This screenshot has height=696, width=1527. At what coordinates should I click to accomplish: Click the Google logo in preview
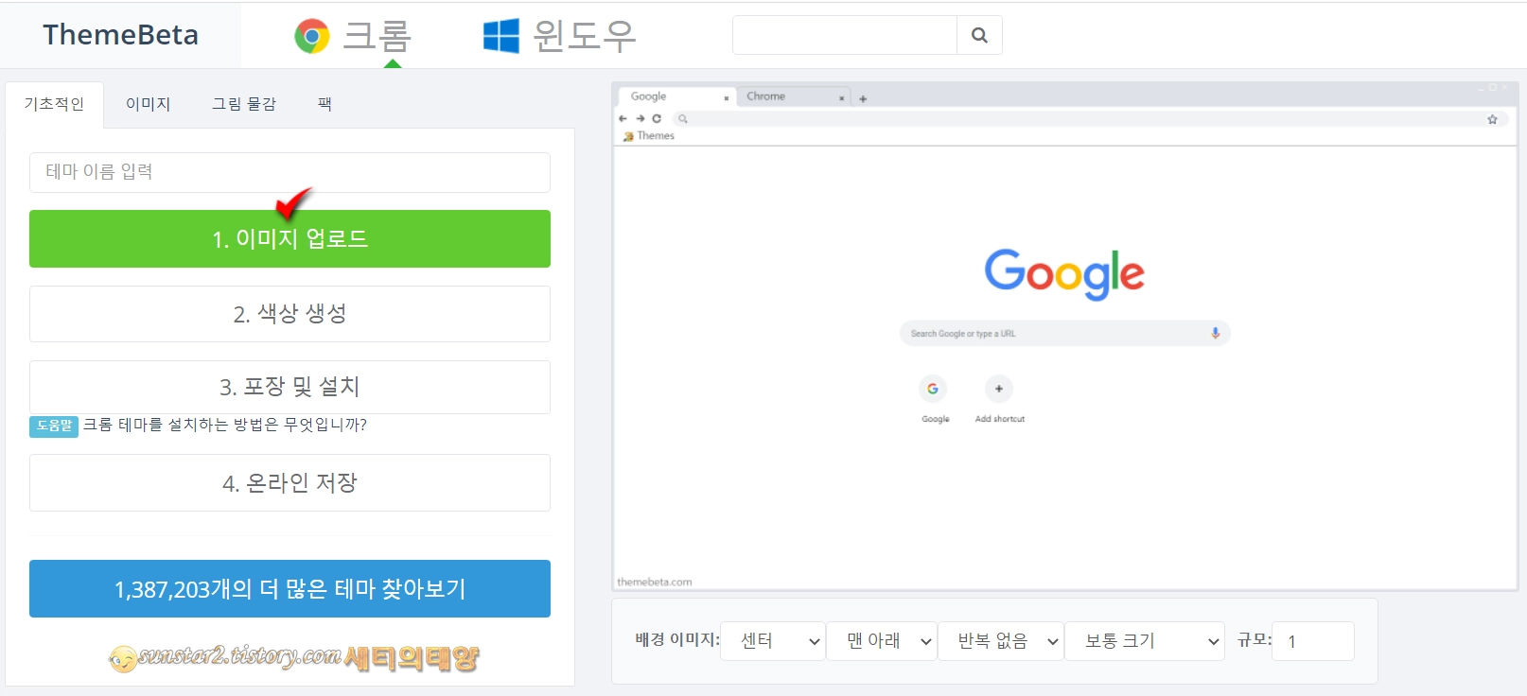tap(1064, 274)
